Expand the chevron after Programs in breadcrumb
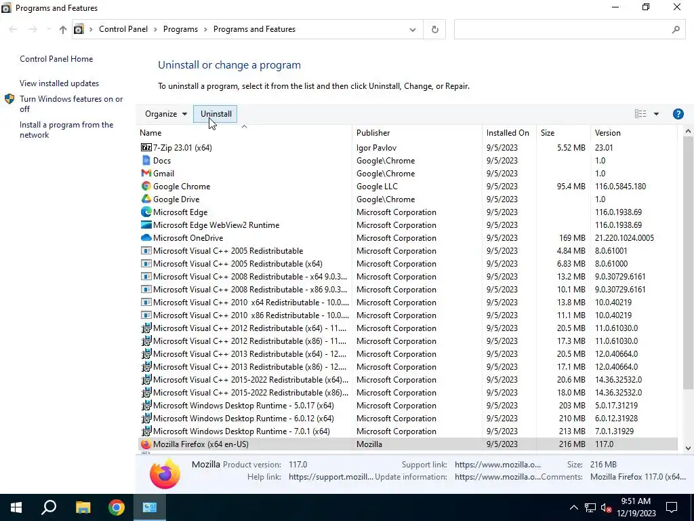 [x=205, y=29]
